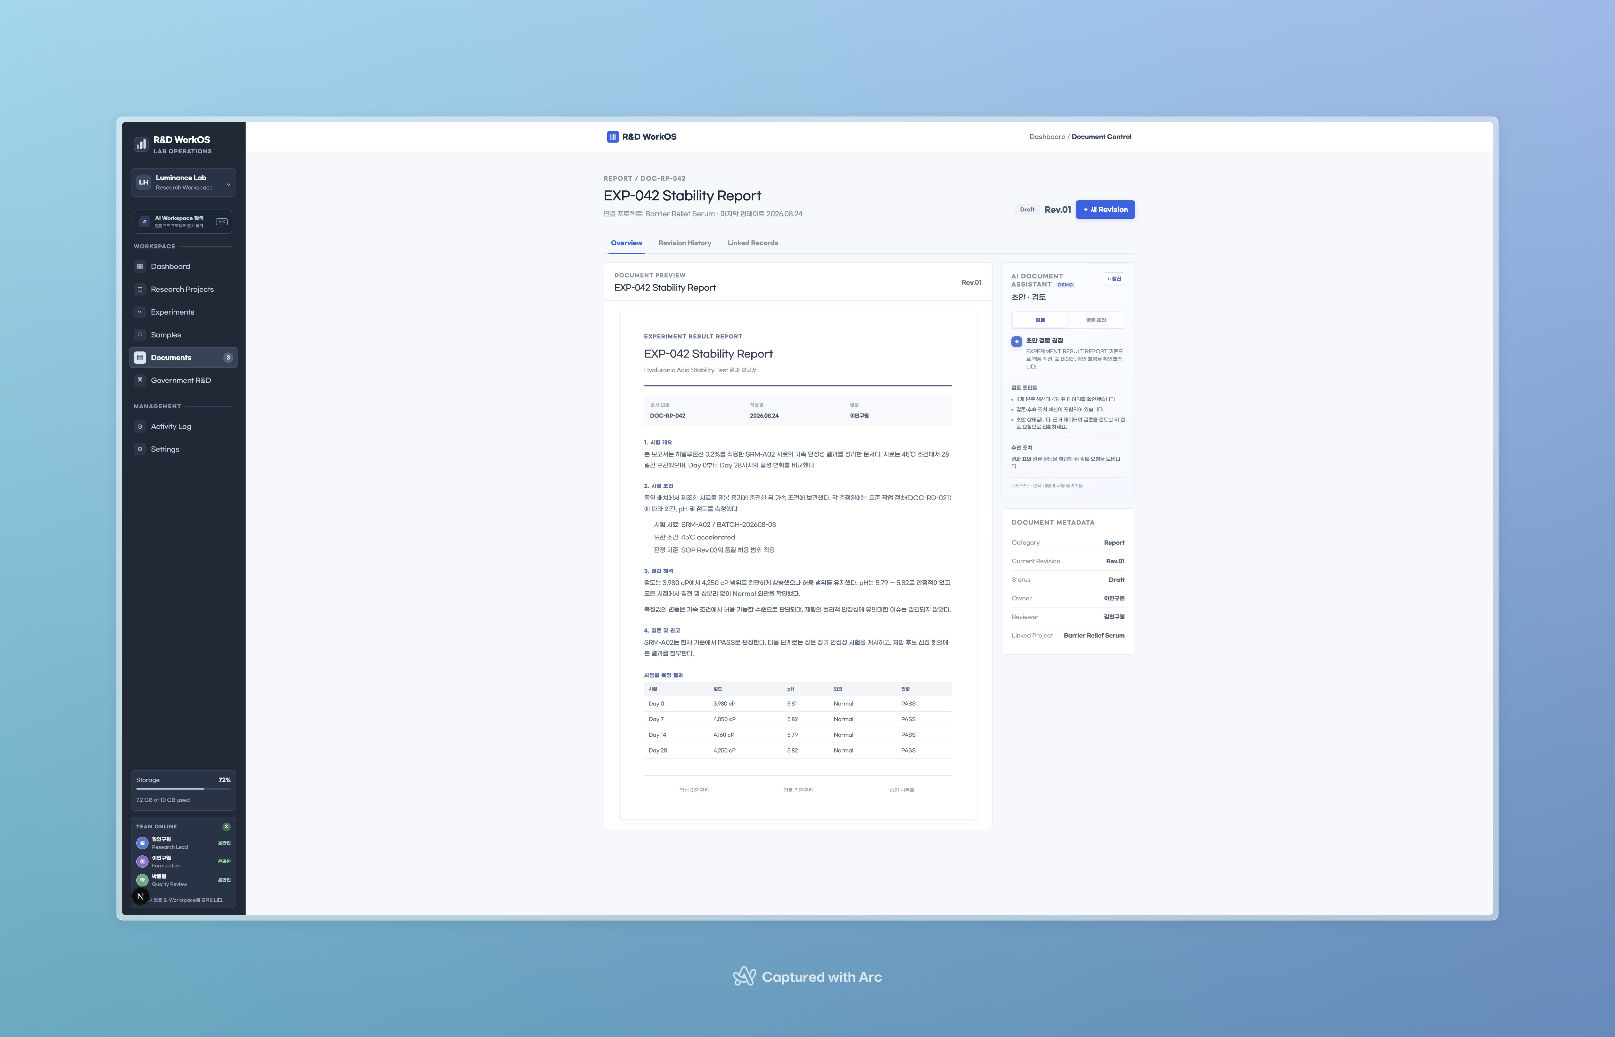Click the 4,250 cP viscosity cell
This screenshot has width=1615, height=1037.
(x=724, y=750)
